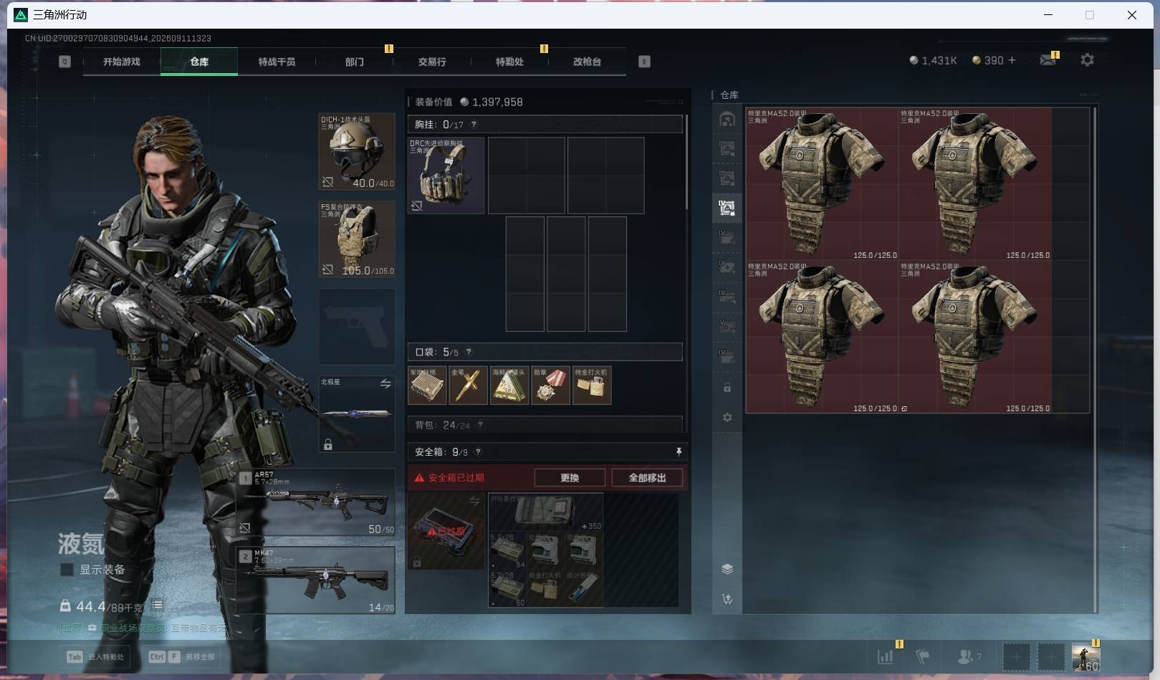Click the 更换 button
The image size is (1160, 680).
pyautogui.click(x=570, y=478)
